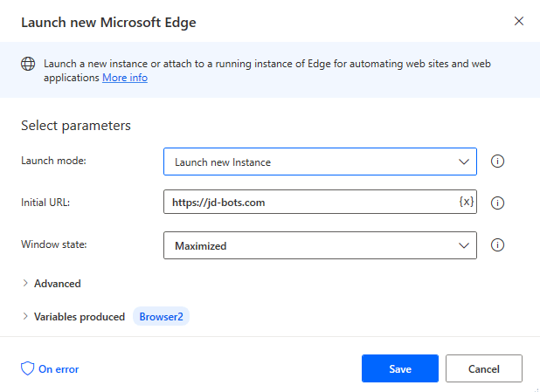Open the {x} variable picker

466,203
